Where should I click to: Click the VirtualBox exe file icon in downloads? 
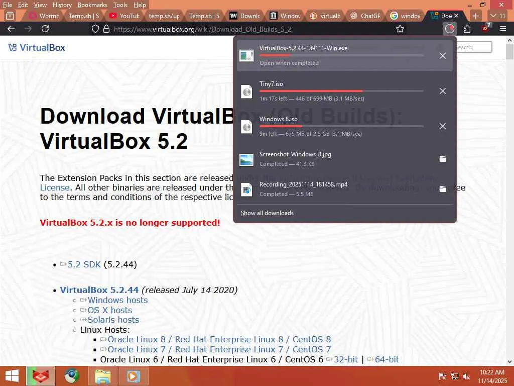tap(246, 55)
